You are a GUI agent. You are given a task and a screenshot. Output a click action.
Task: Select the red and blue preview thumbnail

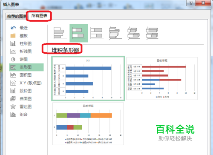click(162, 78)
